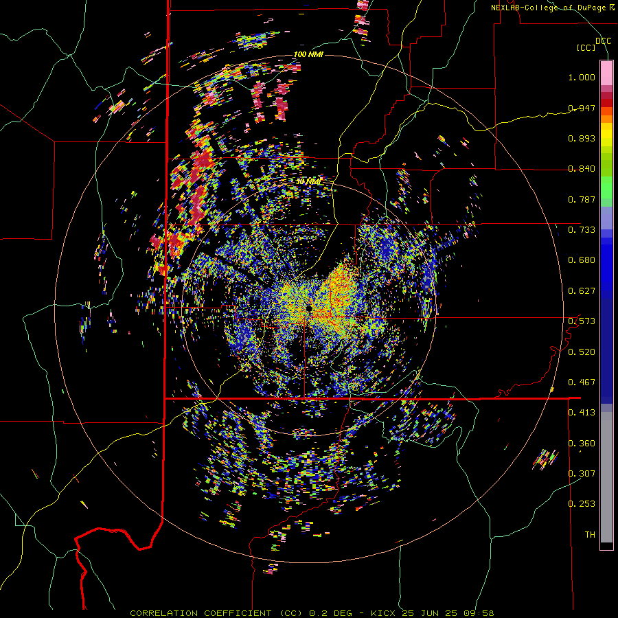Click the CORRELATION COEFFICIENT caption text
618x618 pixels.
coord(201,613)
